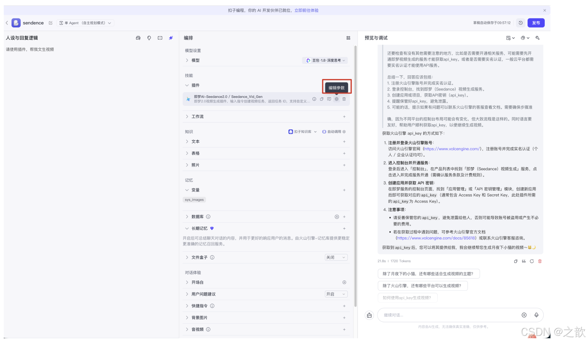
Task: Copy the Seedance_Vid_Gen plugin name icon
Action: tap(321, 99)
